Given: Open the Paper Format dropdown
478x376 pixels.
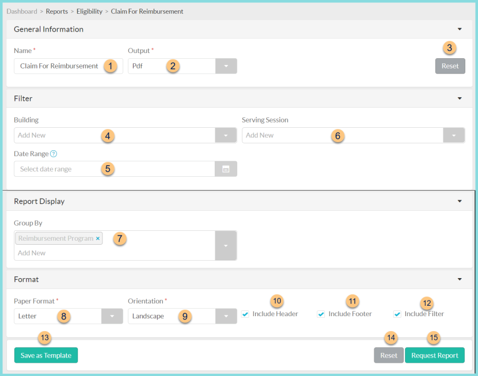Looking at the screenshot, I should 111,316.
